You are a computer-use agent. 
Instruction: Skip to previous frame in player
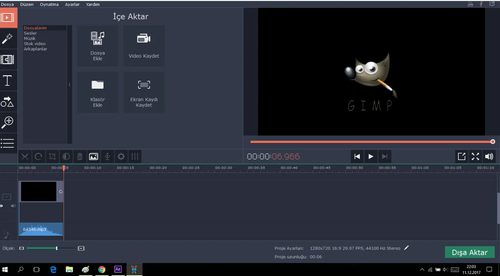pyautogui.click(x=357, y=157)
